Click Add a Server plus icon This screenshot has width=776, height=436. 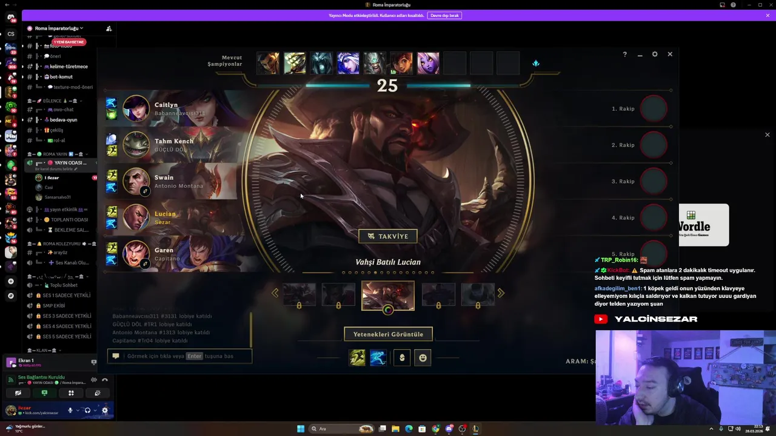tap(10, 282)
